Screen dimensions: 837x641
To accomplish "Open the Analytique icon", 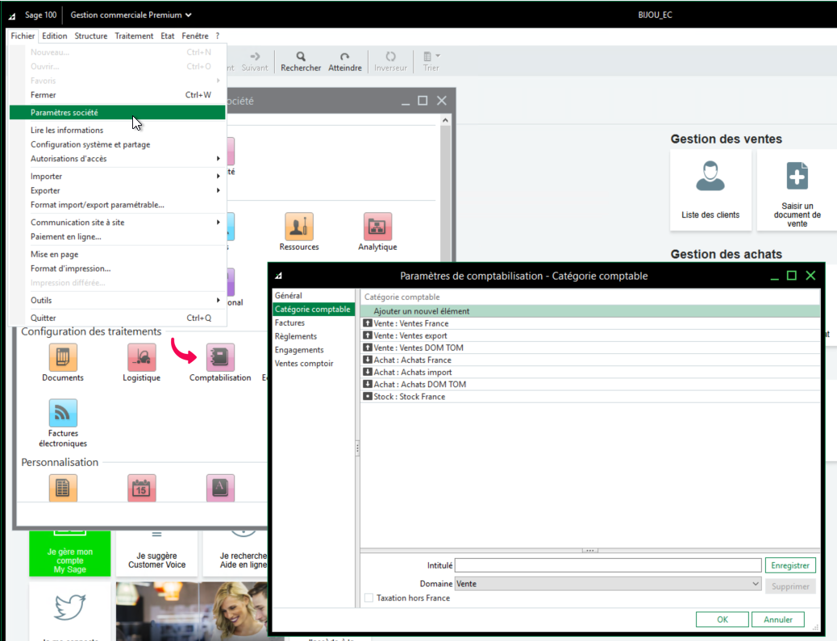I will [x=377, y=227].
